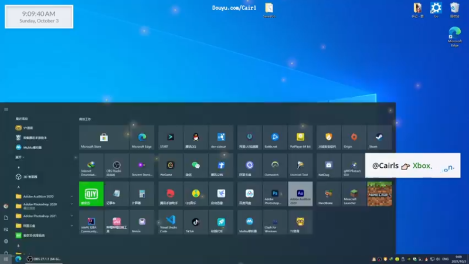This screenshot has width=469, height=264.
Task: Jump to letter A app group
Action: coord(19,187)
